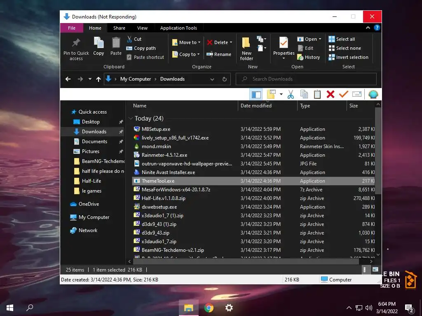
Task: Open the File menu tab
Action: click(72, 28)
